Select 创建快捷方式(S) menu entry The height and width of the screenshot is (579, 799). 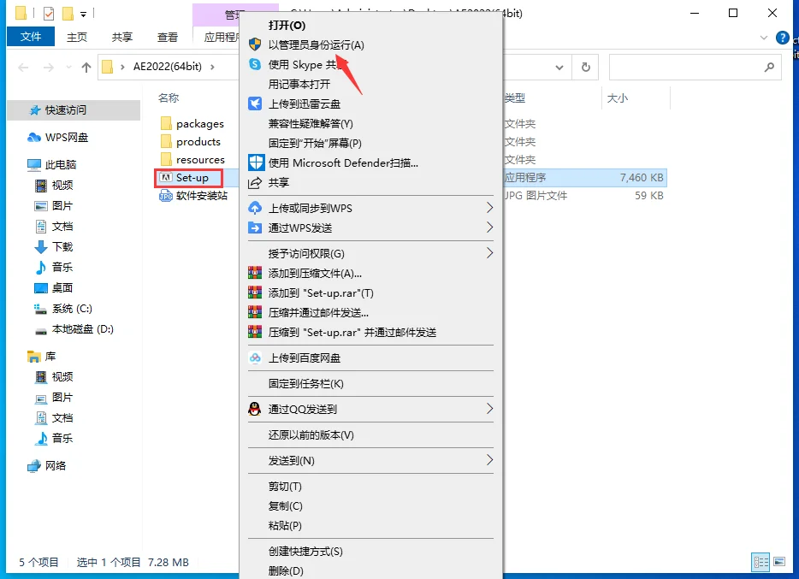305,551
